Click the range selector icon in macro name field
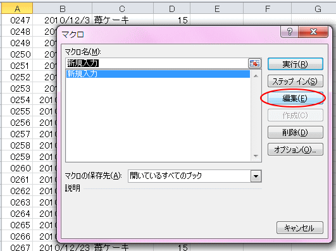336x251 pixels. (x=254, y=63)
